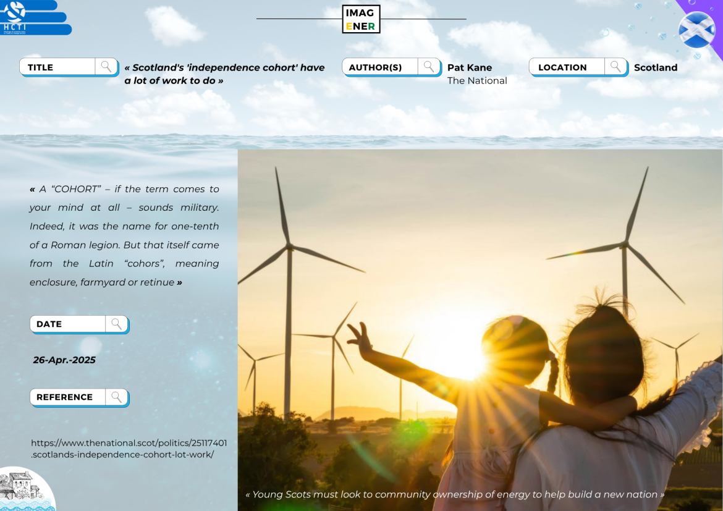
Task: Click the Scotland flag globe icon
Action: 696,30
